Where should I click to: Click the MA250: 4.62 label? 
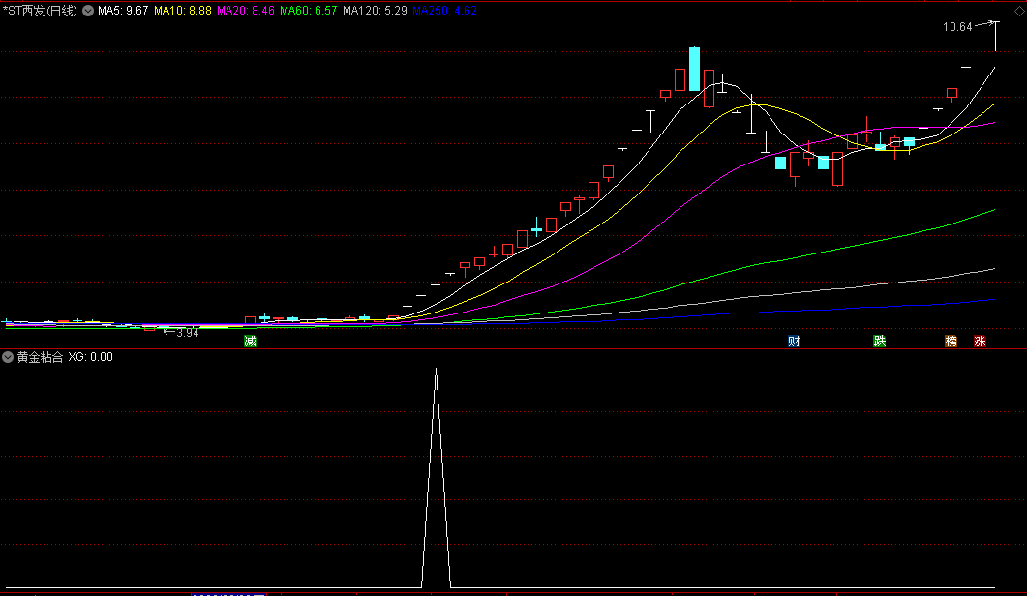[444, 11]
